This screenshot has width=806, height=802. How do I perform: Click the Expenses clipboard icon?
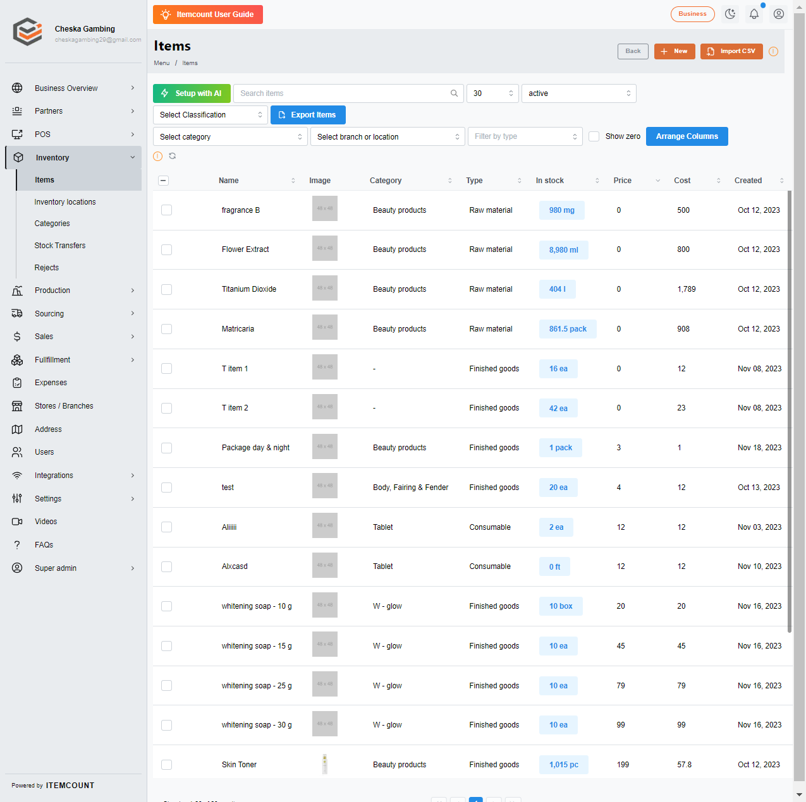click(x=17, y=383)
